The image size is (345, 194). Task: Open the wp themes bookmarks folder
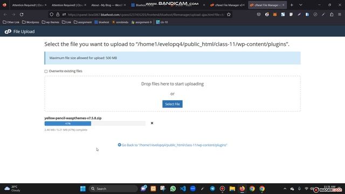click(x=51, y=22)
